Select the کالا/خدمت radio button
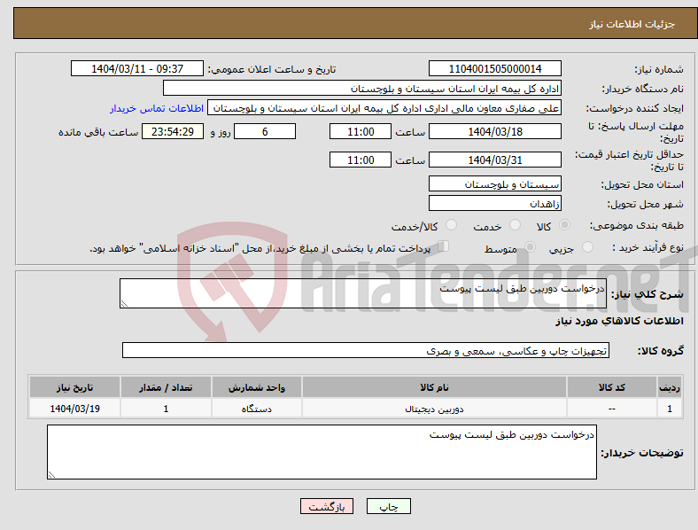698x530 pixels. 452,225
